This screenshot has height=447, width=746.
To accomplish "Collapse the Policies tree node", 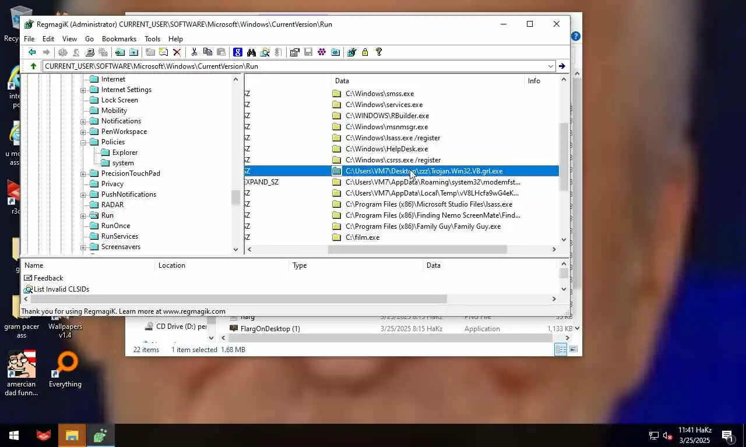I will (x=83, y=142).
